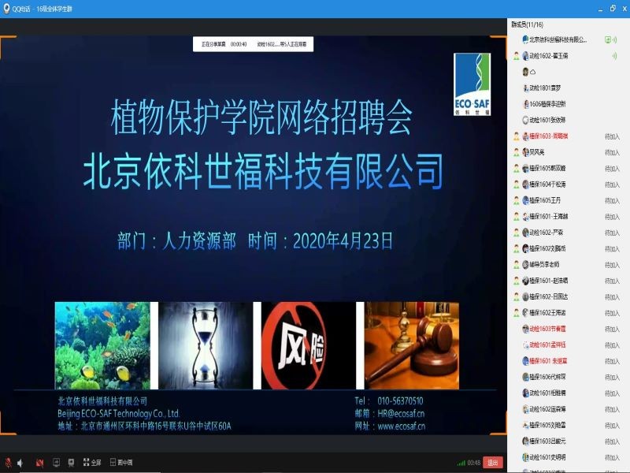Image resolution: width=630 pixels, height=473 pixels.
Task: Enter fullscreen with the 全屏 button
Action: (92, 462)
